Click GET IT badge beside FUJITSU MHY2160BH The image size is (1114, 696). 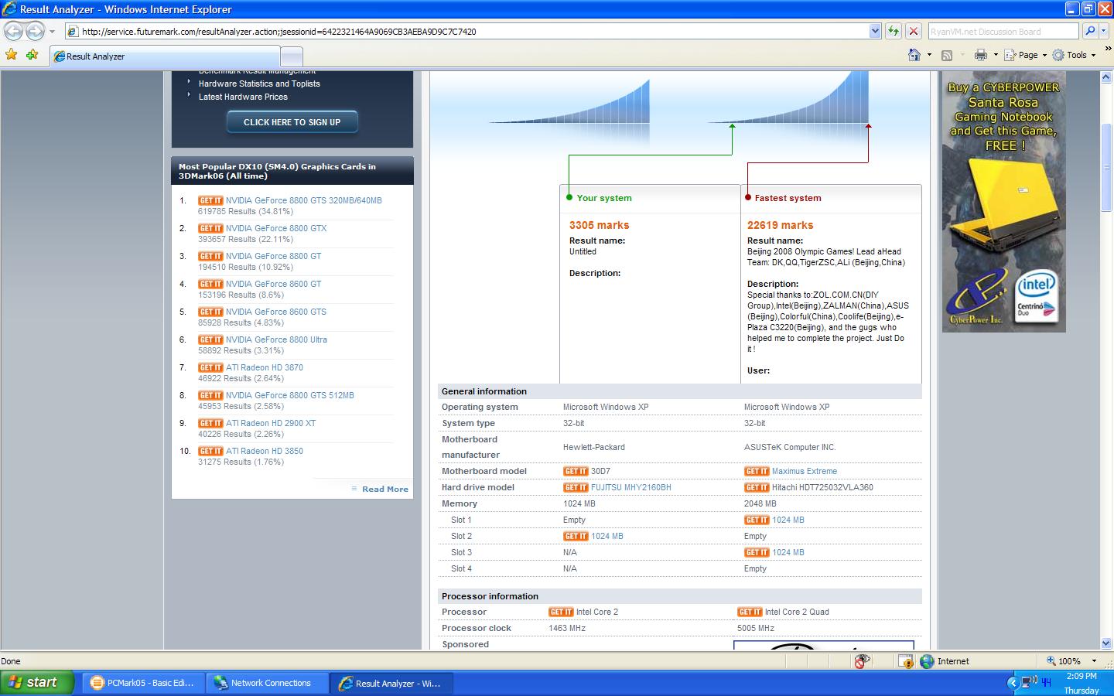[576, 487]
